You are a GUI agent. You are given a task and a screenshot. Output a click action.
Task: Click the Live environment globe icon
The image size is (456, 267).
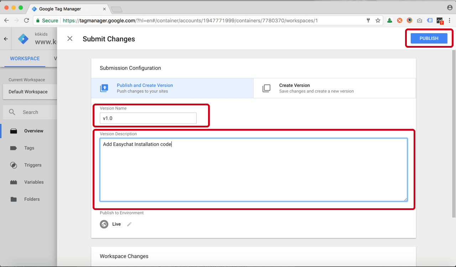[104, 224]
